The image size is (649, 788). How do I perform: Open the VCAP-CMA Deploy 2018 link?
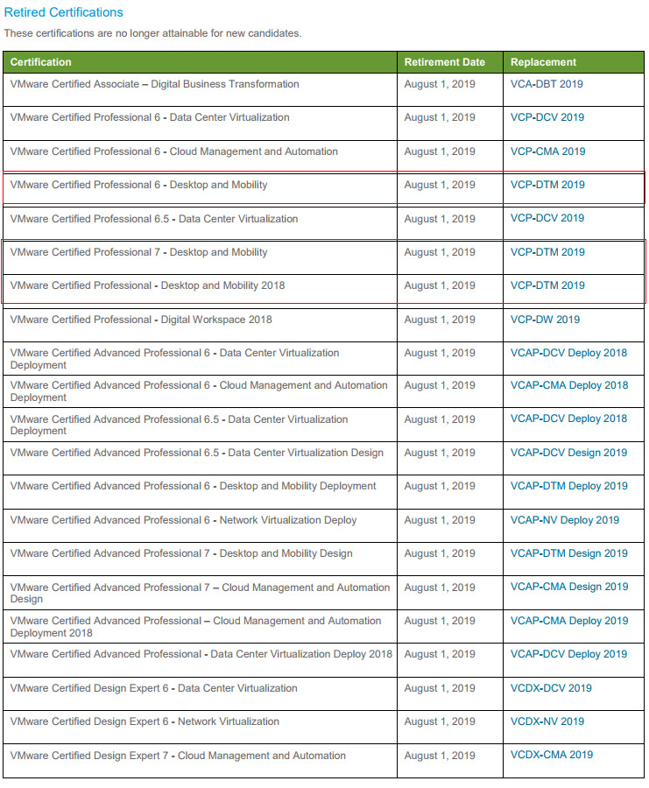point(569,385)
